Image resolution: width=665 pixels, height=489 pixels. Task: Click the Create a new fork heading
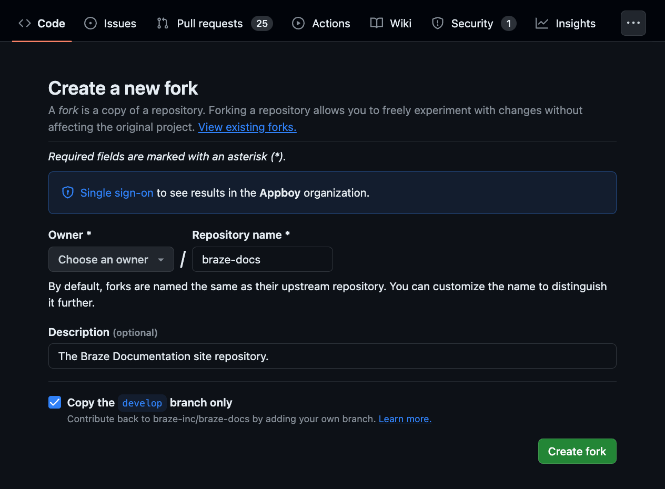(x=123, y=88)
